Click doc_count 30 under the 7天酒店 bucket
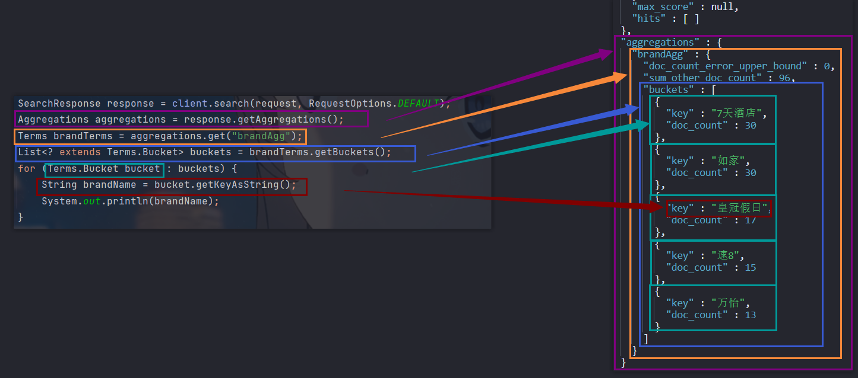 [711, 125]
